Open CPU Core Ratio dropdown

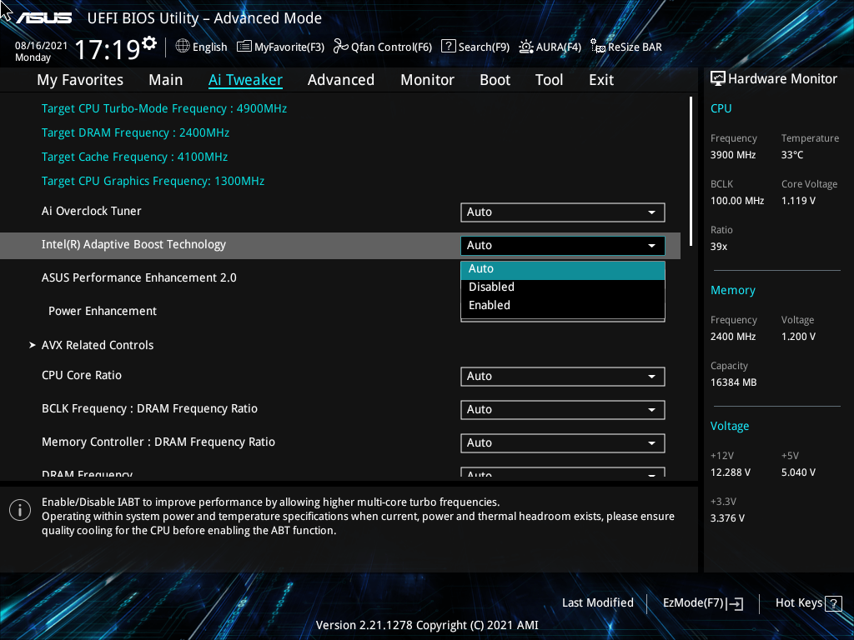click(563, 377)
